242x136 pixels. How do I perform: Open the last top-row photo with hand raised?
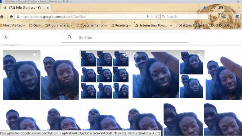click(224, 75)
